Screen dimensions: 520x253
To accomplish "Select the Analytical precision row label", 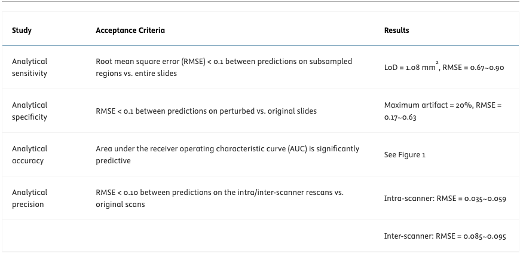I will 29,198.
